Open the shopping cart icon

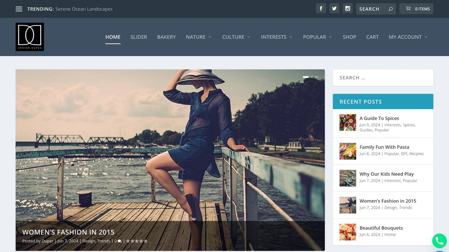[x=408, y=9]
